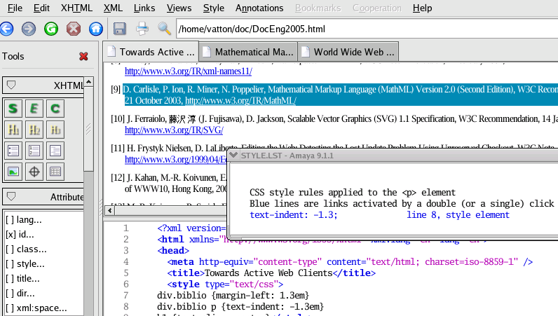Image resolution: width=558 pixels, height=316 pixels.
Task: Follow the xml-names11 link
Action: (189, 71)
